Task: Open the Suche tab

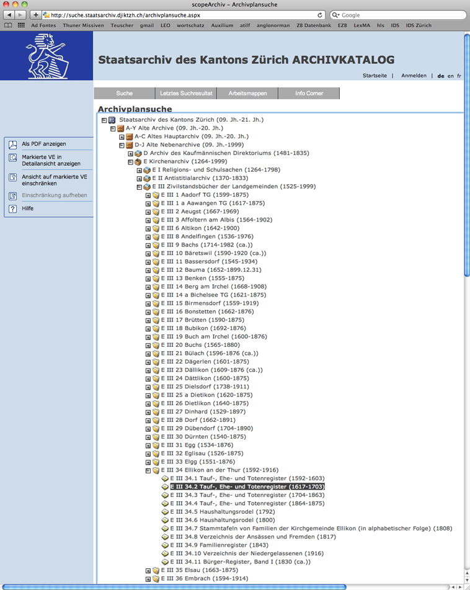Action: click(x=125, y=93)
